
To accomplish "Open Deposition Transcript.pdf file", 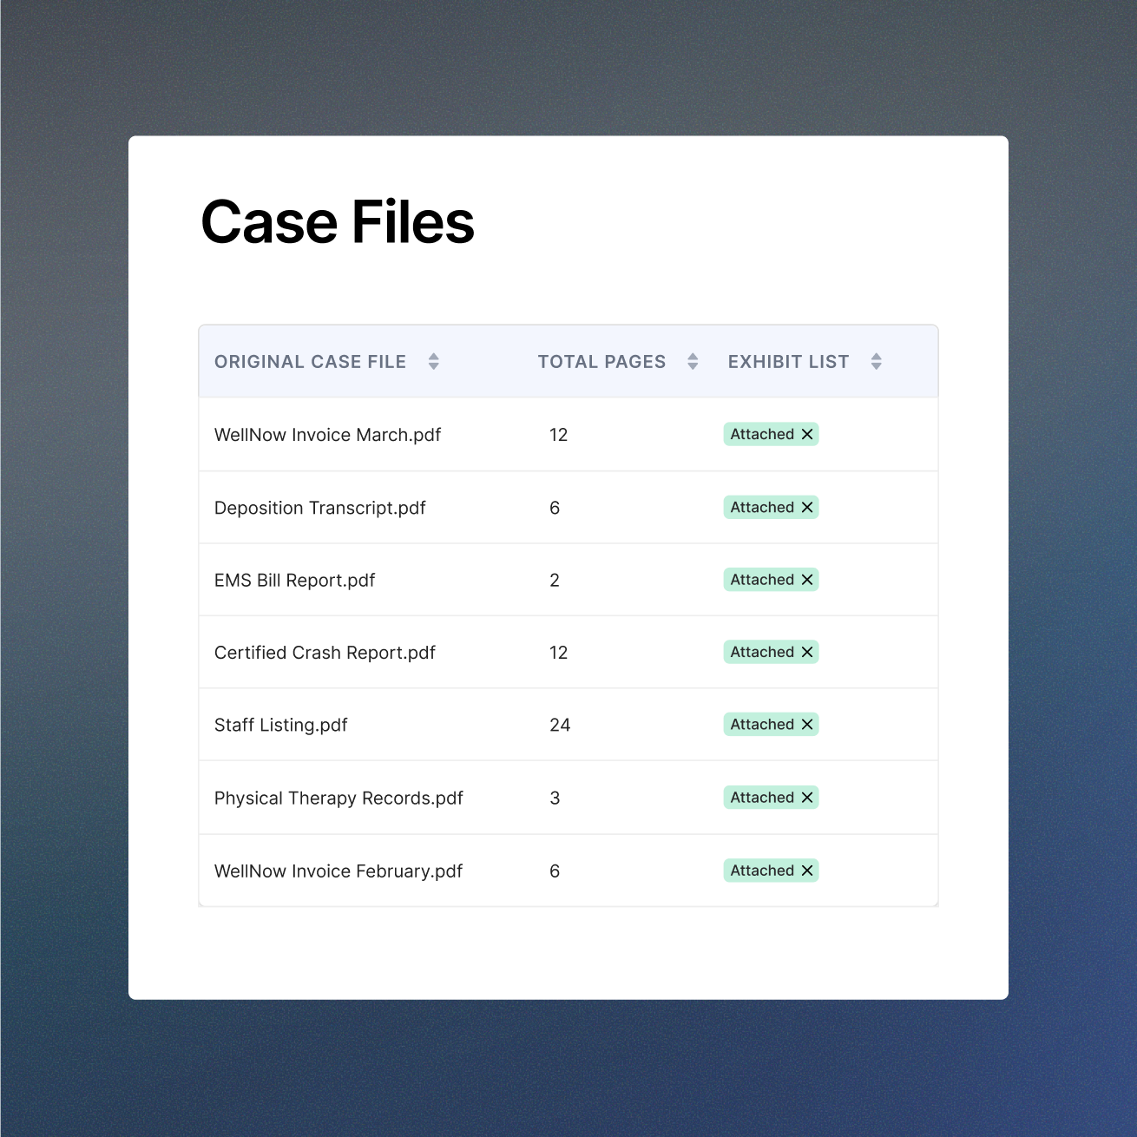I will pos(319,508).
